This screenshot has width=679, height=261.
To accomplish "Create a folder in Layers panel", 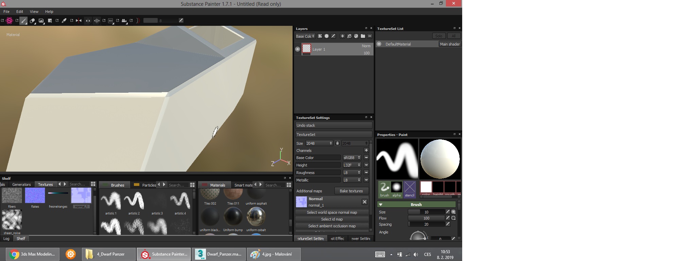I will [363, 36].
